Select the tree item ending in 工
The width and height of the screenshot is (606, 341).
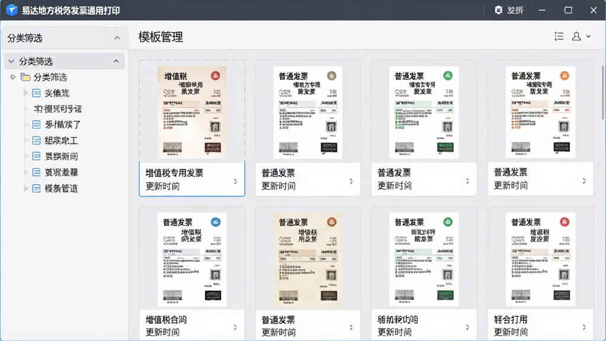coord(61,140)
